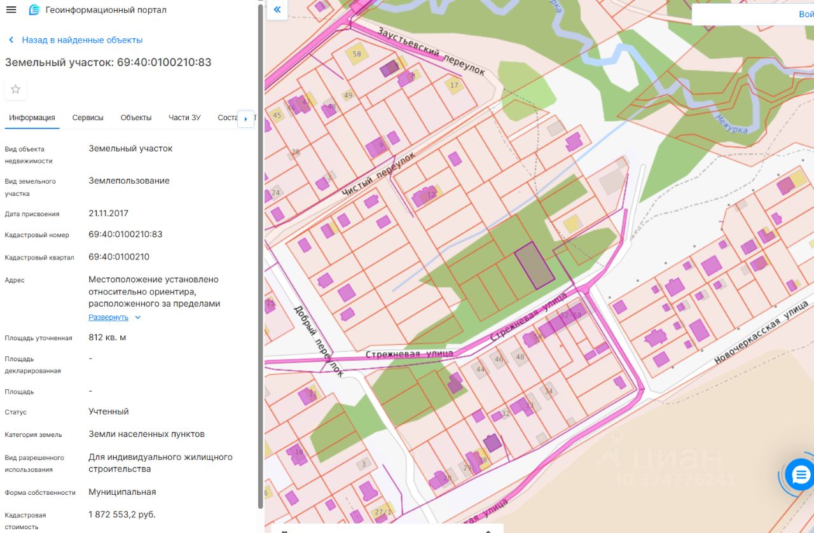Viewport: 814px width, 533px height.
Task: Select building 50 on the map
Action: click(x=356, y=54)
